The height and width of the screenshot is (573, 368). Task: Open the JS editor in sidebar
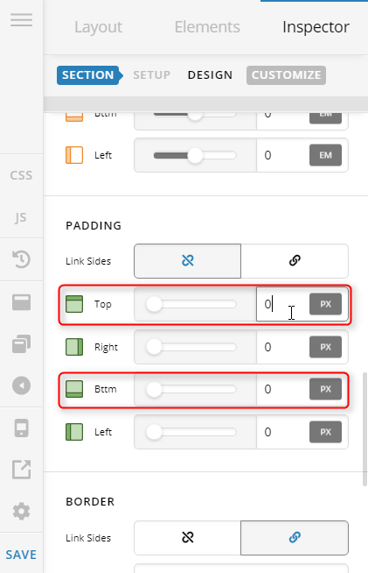click(x=21, y=217)
